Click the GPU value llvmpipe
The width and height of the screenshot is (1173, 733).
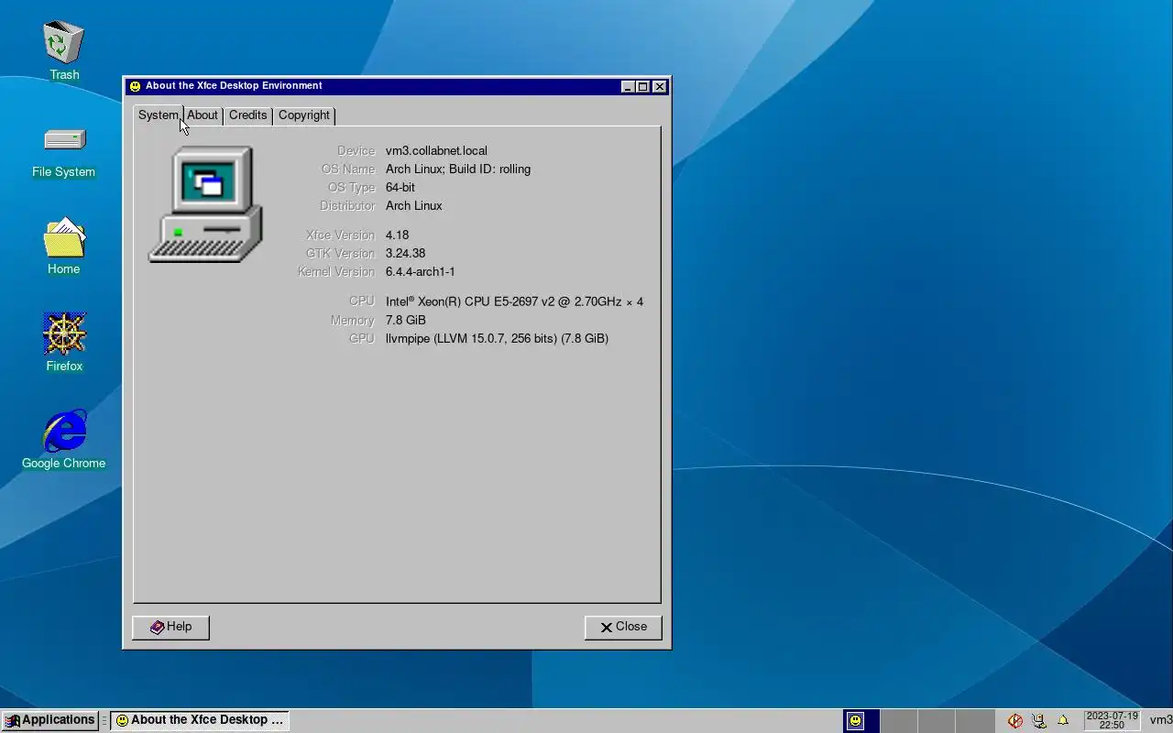tap(497, 338)
